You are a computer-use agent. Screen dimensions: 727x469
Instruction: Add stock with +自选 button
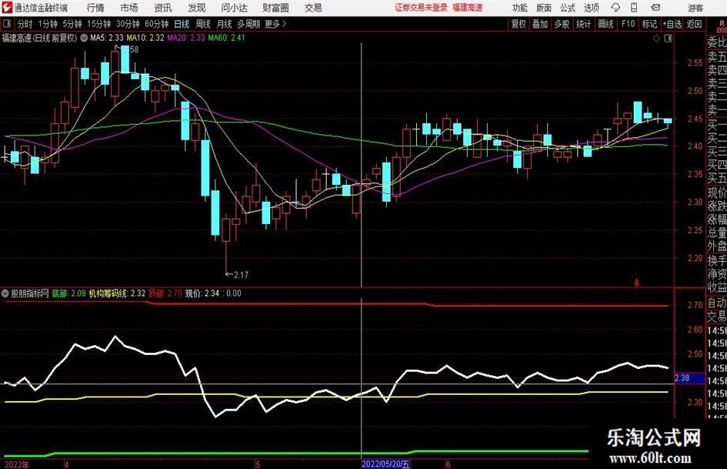pyautogui.click(x=672, y=24)
